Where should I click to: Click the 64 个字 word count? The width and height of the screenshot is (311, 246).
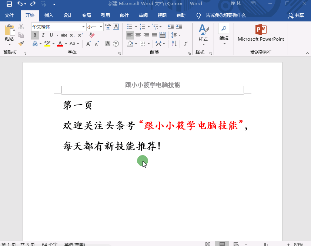pyautogui.click(x=50, y=244)
